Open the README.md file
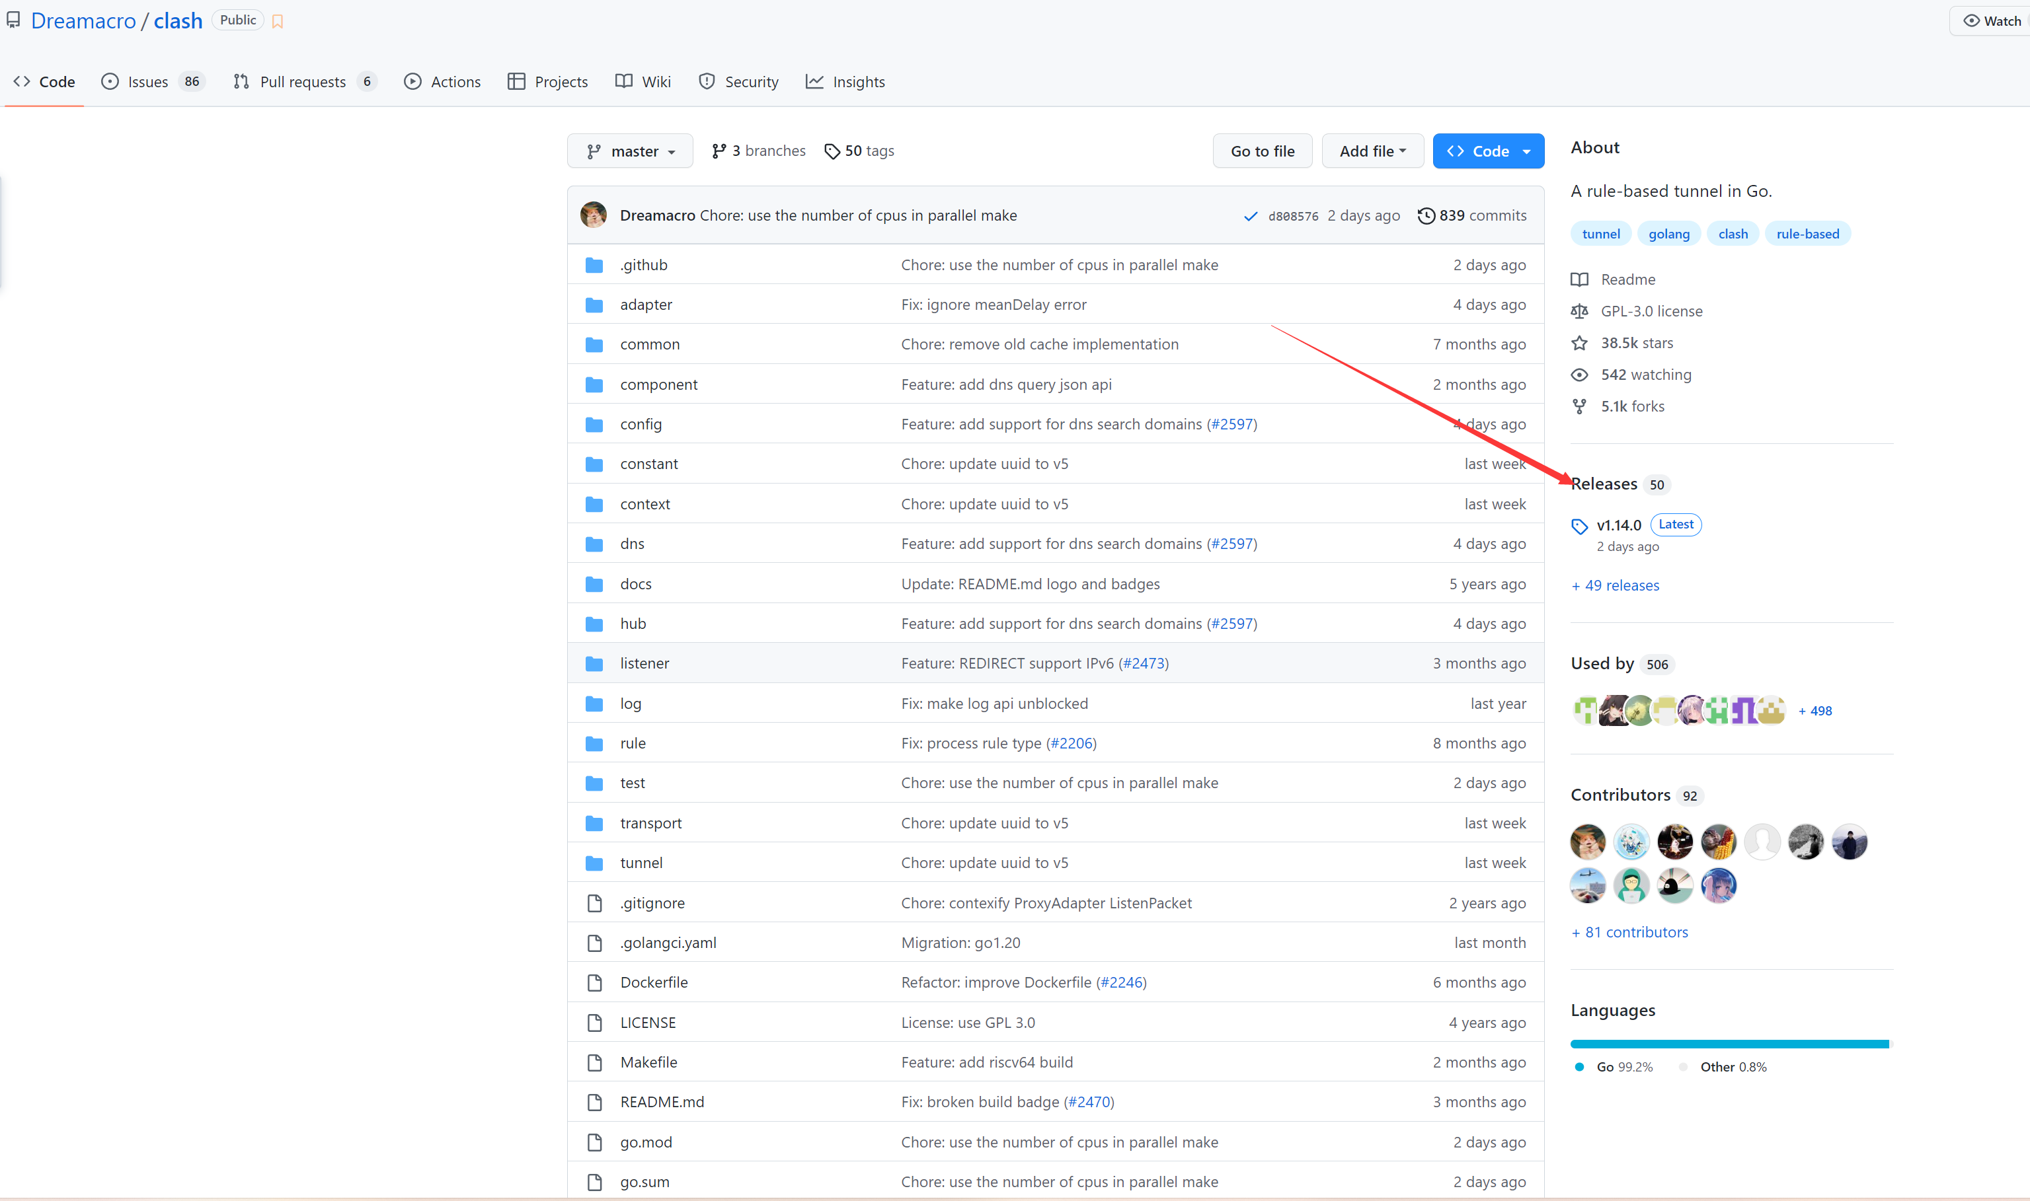The height and width of the screenshot is (1201, 2030). coord(662,1103)
